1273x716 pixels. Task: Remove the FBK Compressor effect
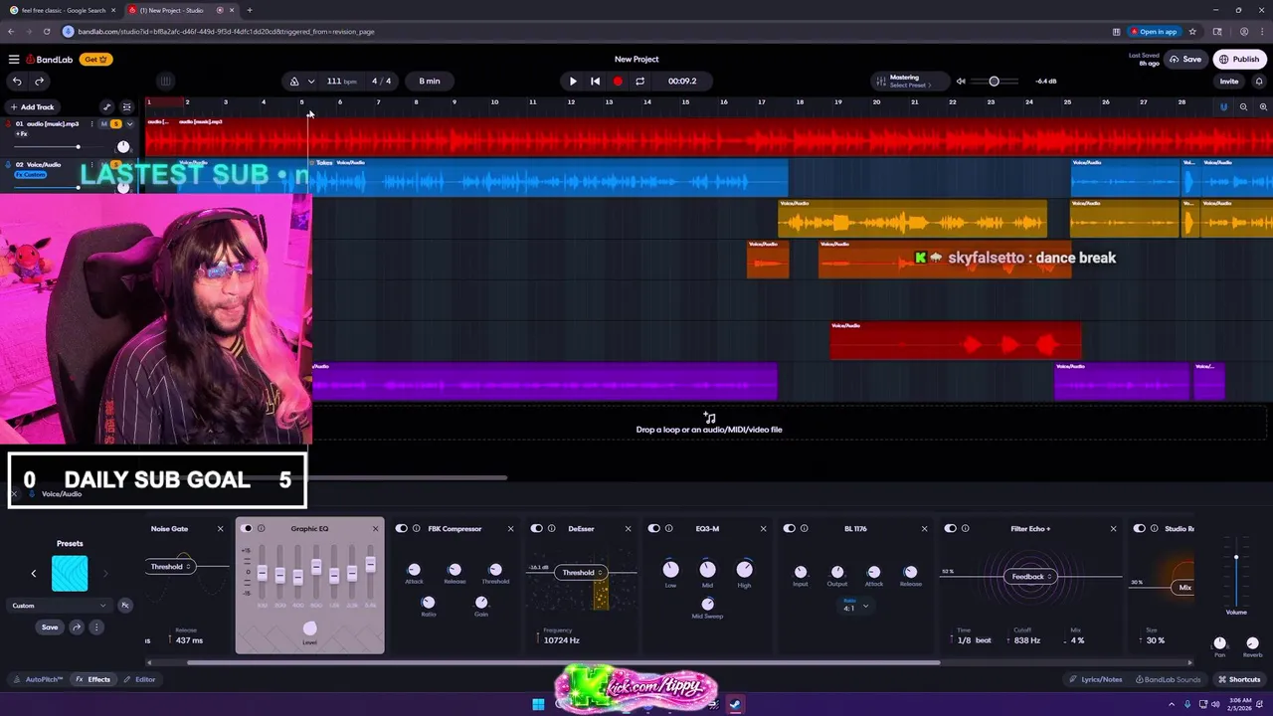[511, 529]
